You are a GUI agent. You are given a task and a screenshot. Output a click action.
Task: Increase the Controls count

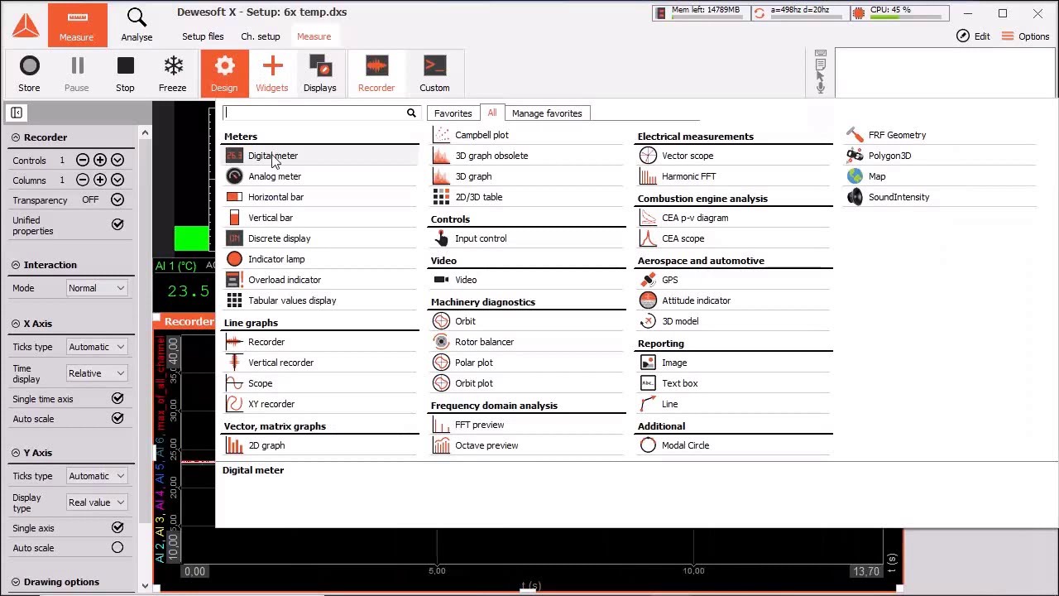100,160
